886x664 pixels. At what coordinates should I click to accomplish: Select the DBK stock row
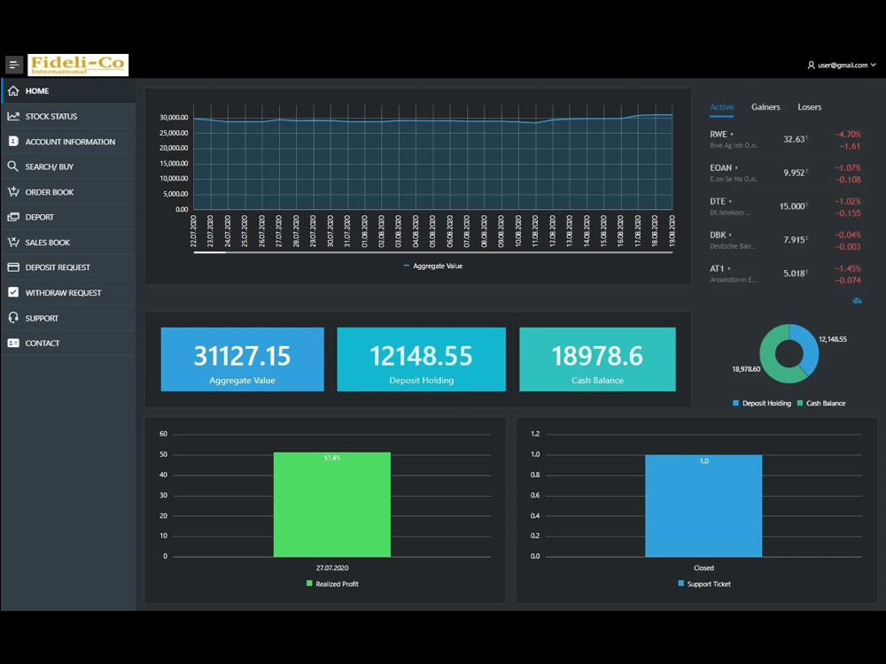(785, 240)
